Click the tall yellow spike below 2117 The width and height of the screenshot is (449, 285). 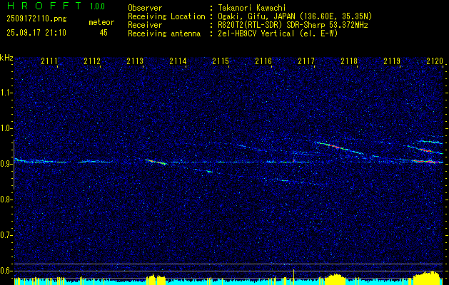[293, 276]
